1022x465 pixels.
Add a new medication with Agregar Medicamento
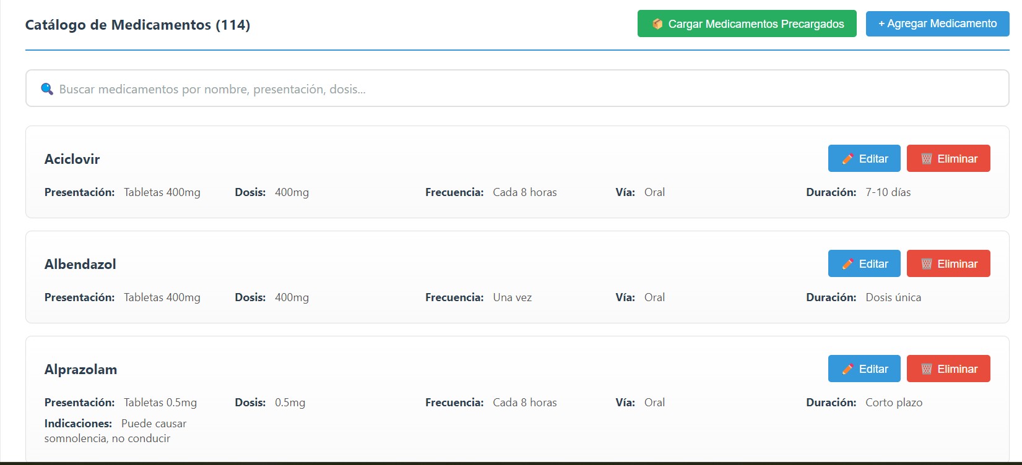point(937,23)
